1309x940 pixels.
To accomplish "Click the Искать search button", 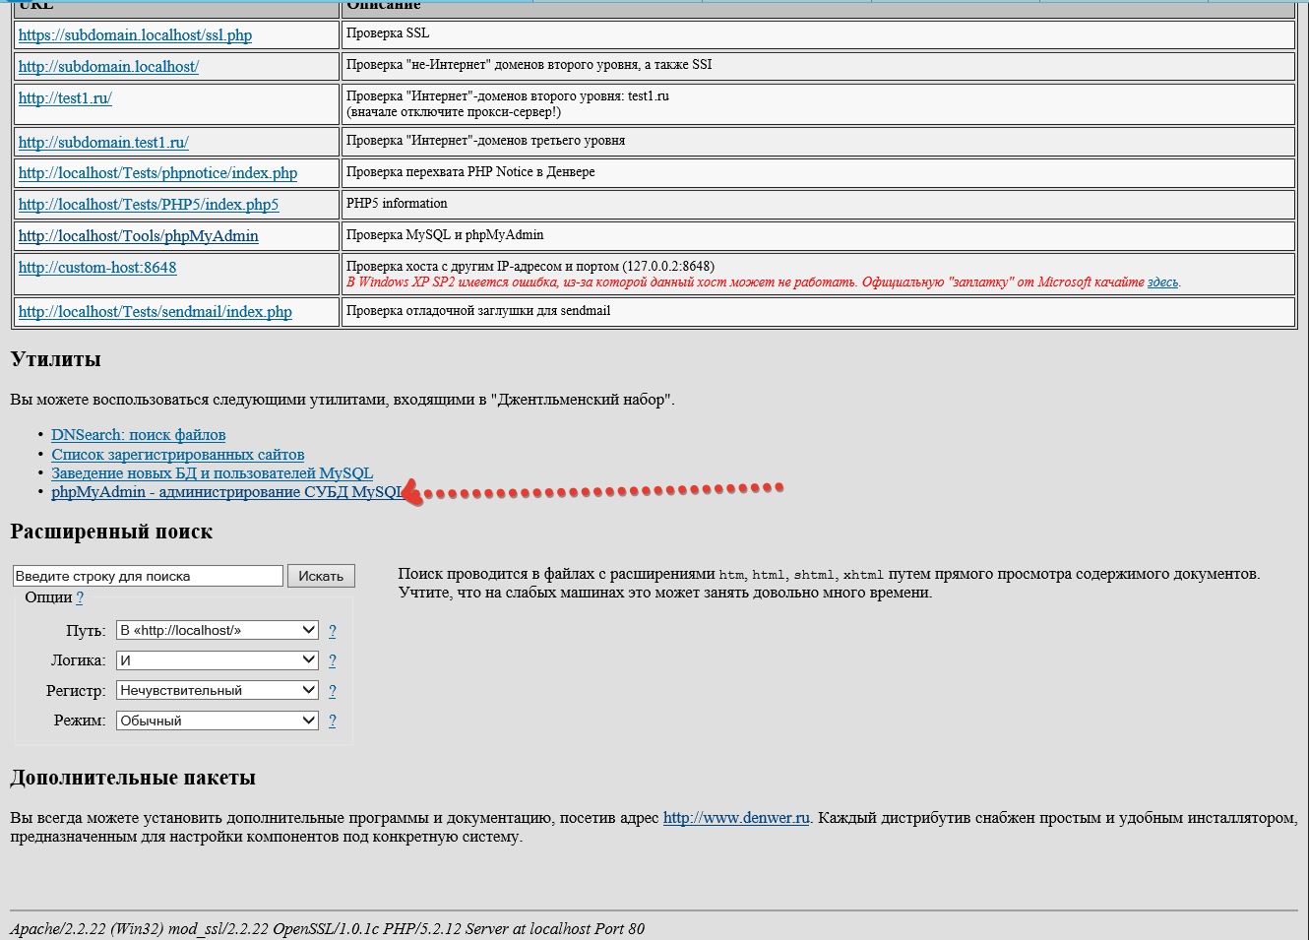I will tap(321, 576).
